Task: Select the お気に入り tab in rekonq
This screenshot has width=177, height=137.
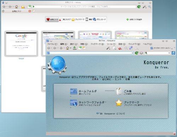Action: [x=17, y=11]
